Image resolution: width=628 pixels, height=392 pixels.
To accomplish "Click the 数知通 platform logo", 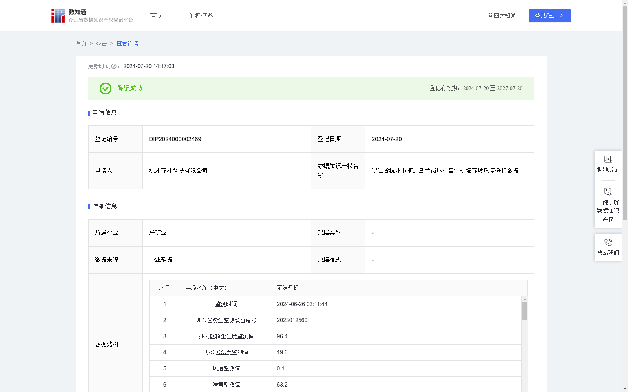I will click(x=92, y=16).
